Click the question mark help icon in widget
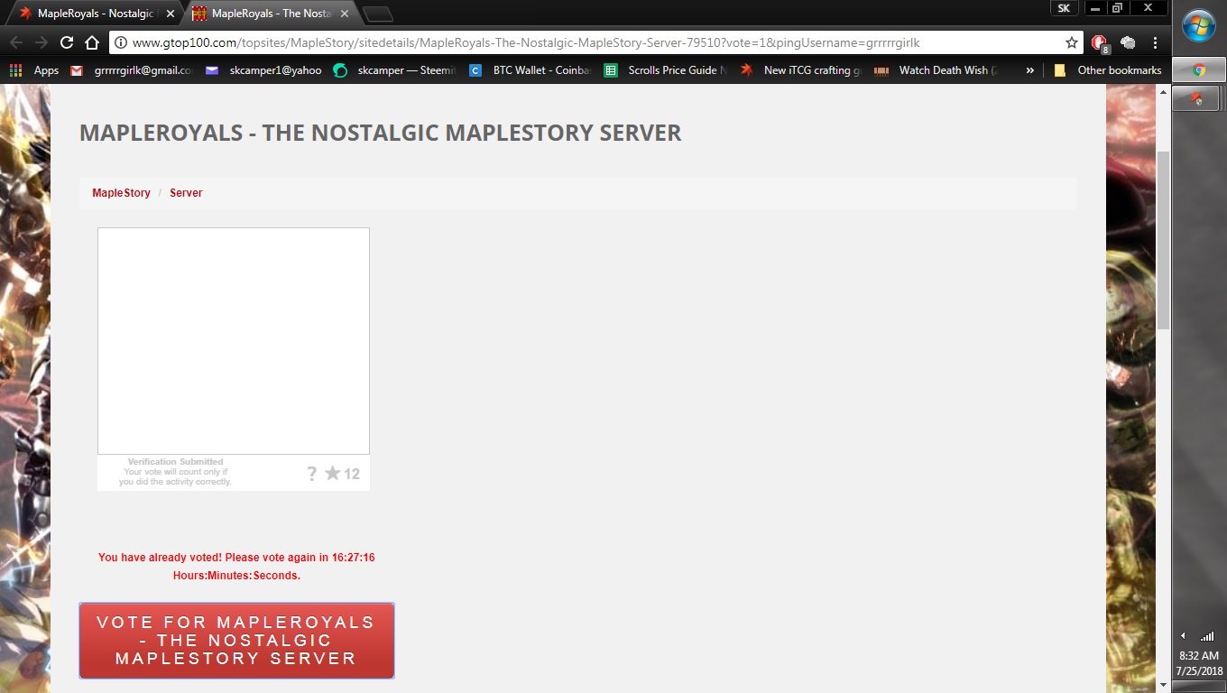The width and height of the screenshot is (1227, 693). pyautogui.click(x=312, y=474)
